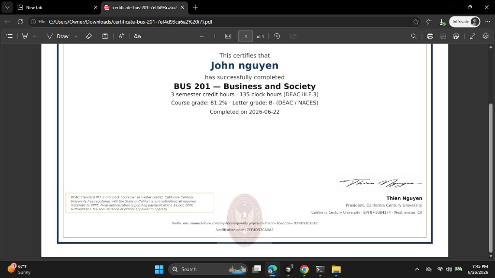Screen dimensions: 495x278
Task: Click the scrollbar up arrow
Action: [491, 47]
